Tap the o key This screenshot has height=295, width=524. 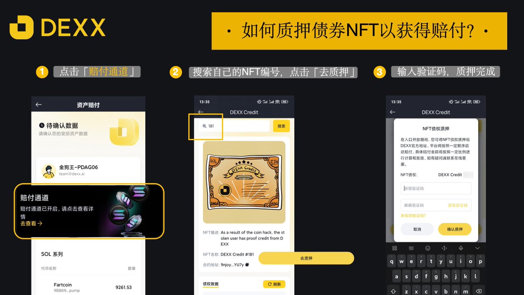pyautogui.click(x=470, y=261)
